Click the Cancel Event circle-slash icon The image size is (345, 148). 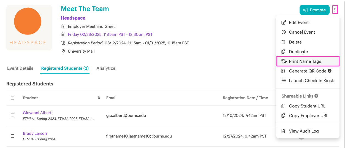pos(284,32)
